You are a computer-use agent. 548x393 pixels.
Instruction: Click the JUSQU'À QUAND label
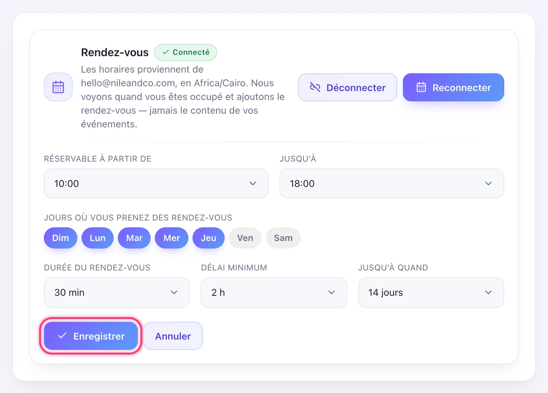pyautogui.click(x=393, y=268)
